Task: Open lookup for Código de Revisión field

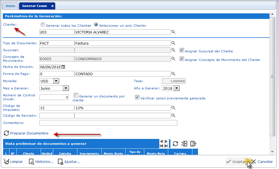Action: click(x=173, y=115)
